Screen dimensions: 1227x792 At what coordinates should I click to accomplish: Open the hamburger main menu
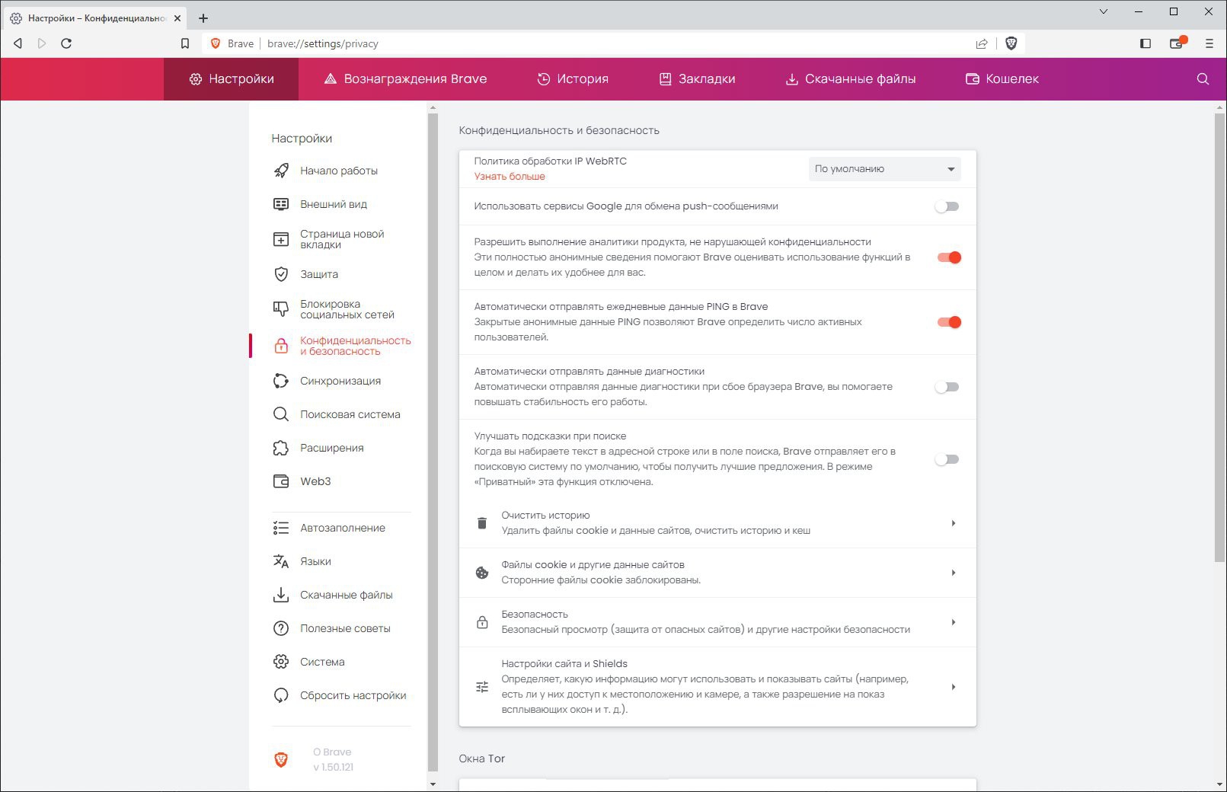pyautogui.click(x=1209, y=43)
